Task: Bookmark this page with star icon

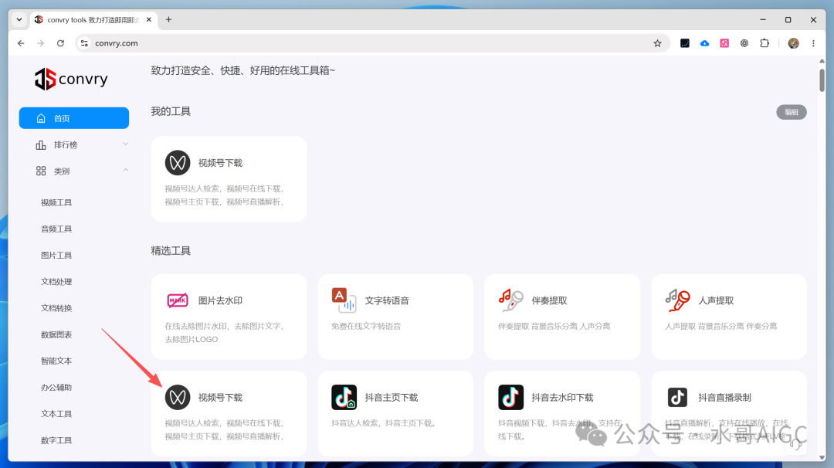Action: [x=657, y=43]
